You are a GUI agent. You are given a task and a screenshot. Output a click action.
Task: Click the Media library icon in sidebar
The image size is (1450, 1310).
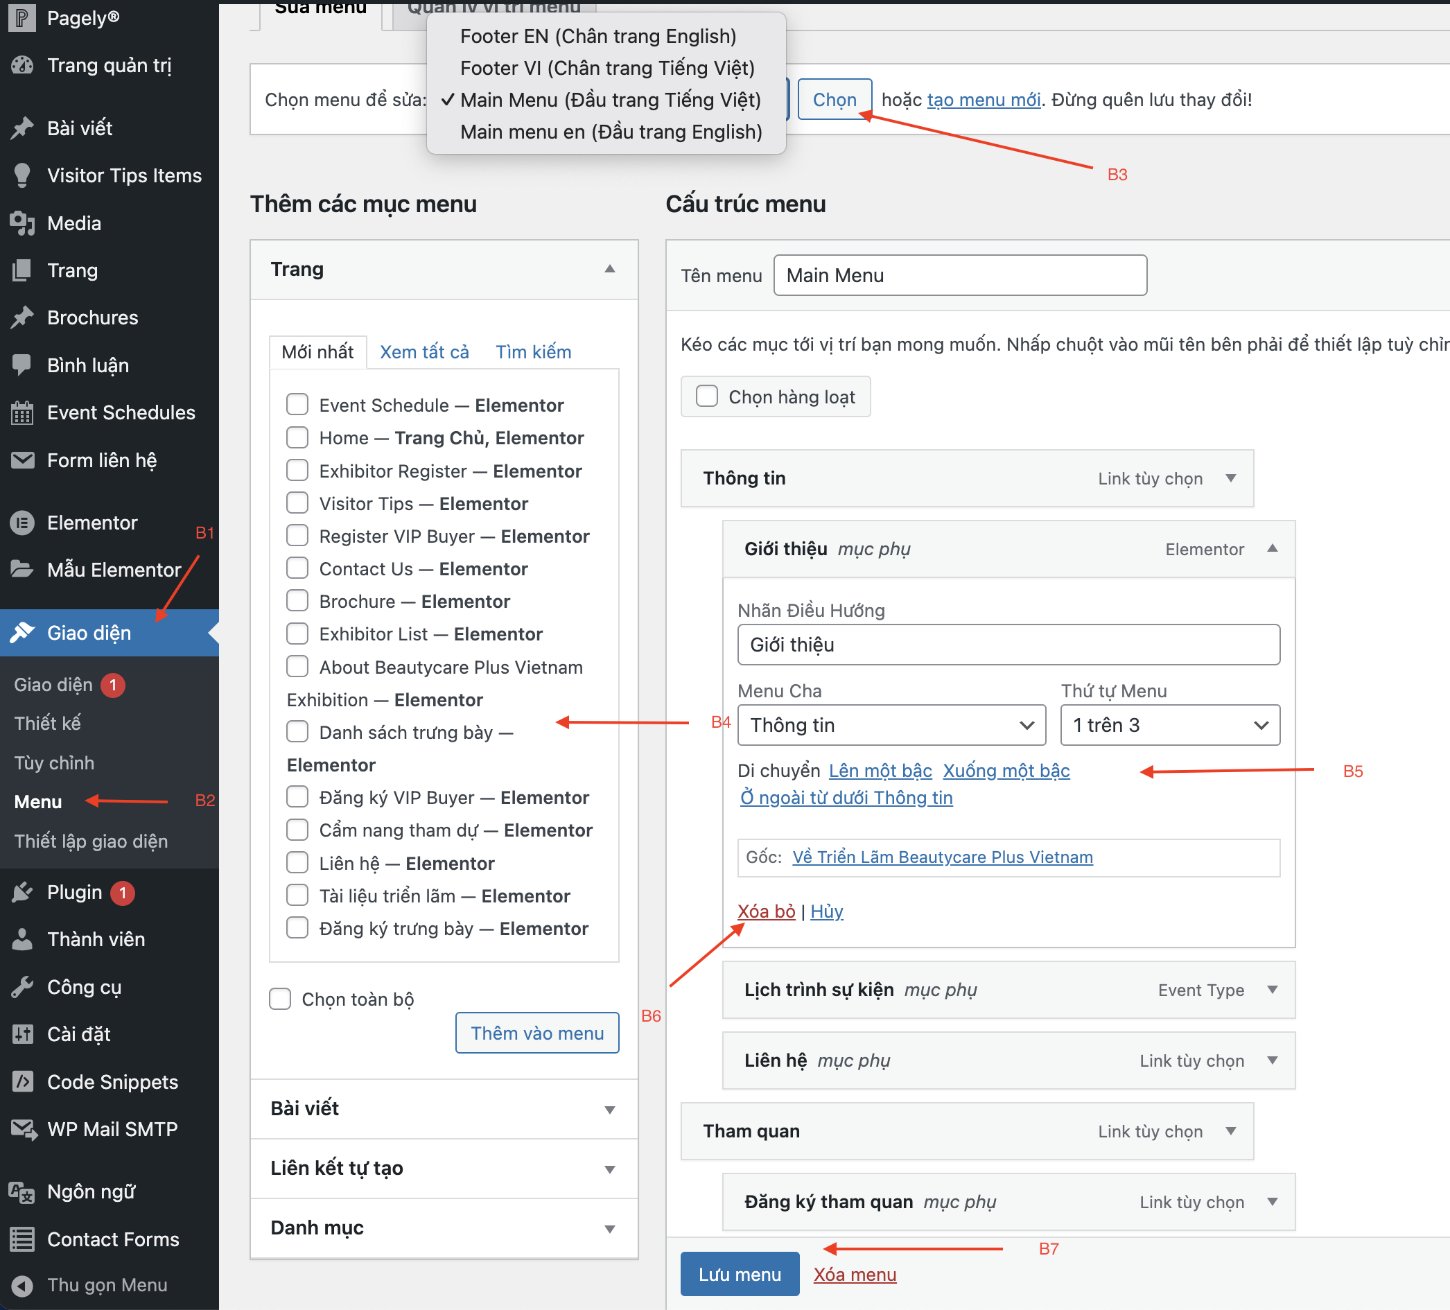(22, 223)
